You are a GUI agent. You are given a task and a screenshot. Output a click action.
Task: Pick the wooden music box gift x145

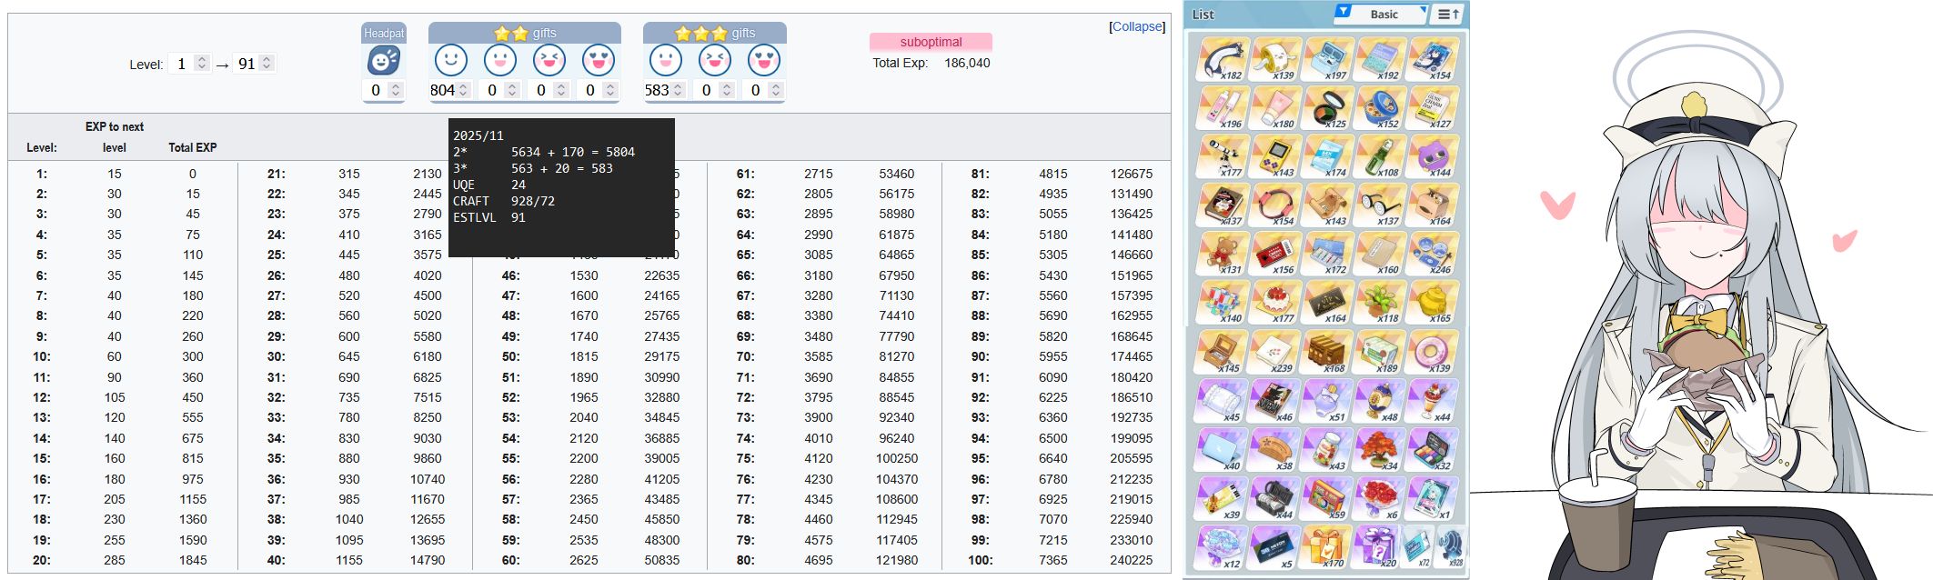click(x=1222, y=352)
